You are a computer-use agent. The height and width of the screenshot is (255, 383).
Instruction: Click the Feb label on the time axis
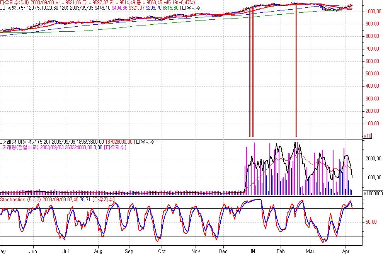[x=281, y=251]
